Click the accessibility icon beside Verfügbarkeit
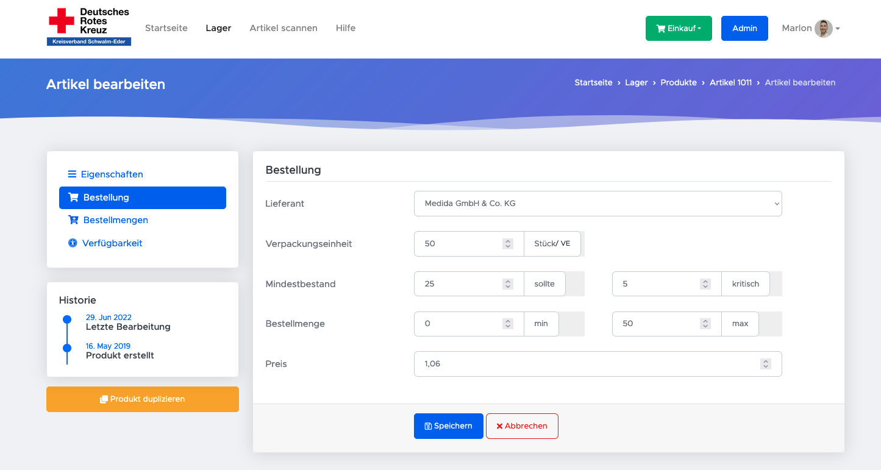Image resolution: width=881 pixels, height=470 pixels. tap(73, 243)
